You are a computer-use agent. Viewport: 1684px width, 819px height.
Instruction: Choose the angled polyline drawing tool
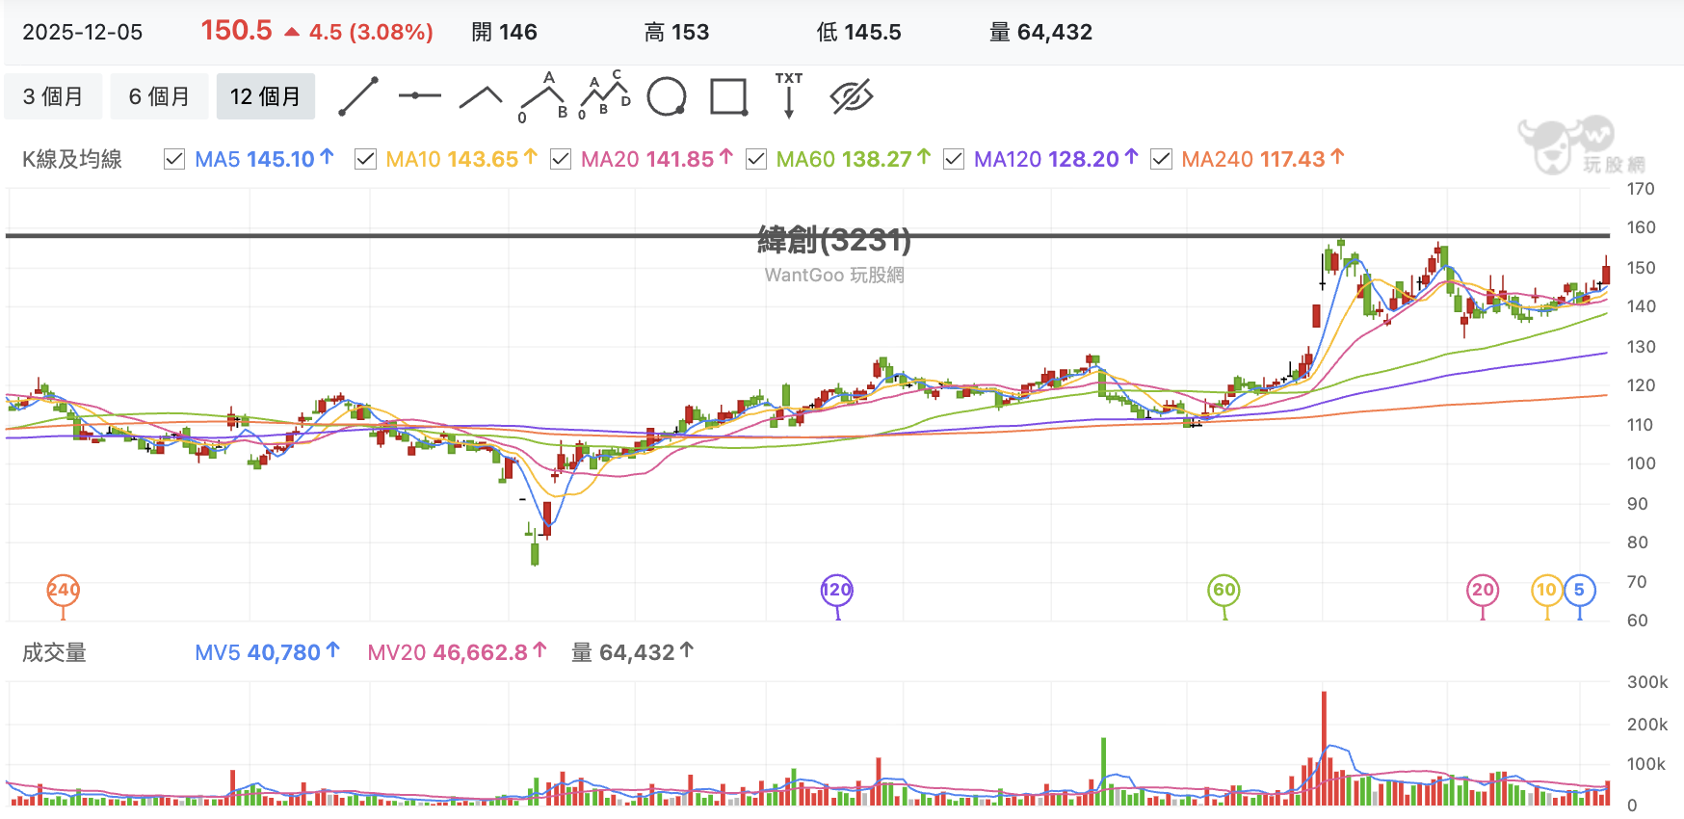(x=481, y=95)
